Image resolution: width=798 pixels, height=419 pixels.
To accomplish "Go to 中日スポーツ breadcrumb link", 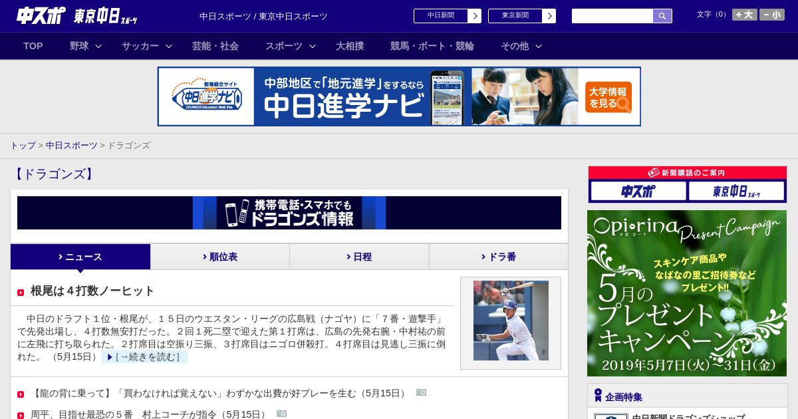I will click(x=71, y=145).
